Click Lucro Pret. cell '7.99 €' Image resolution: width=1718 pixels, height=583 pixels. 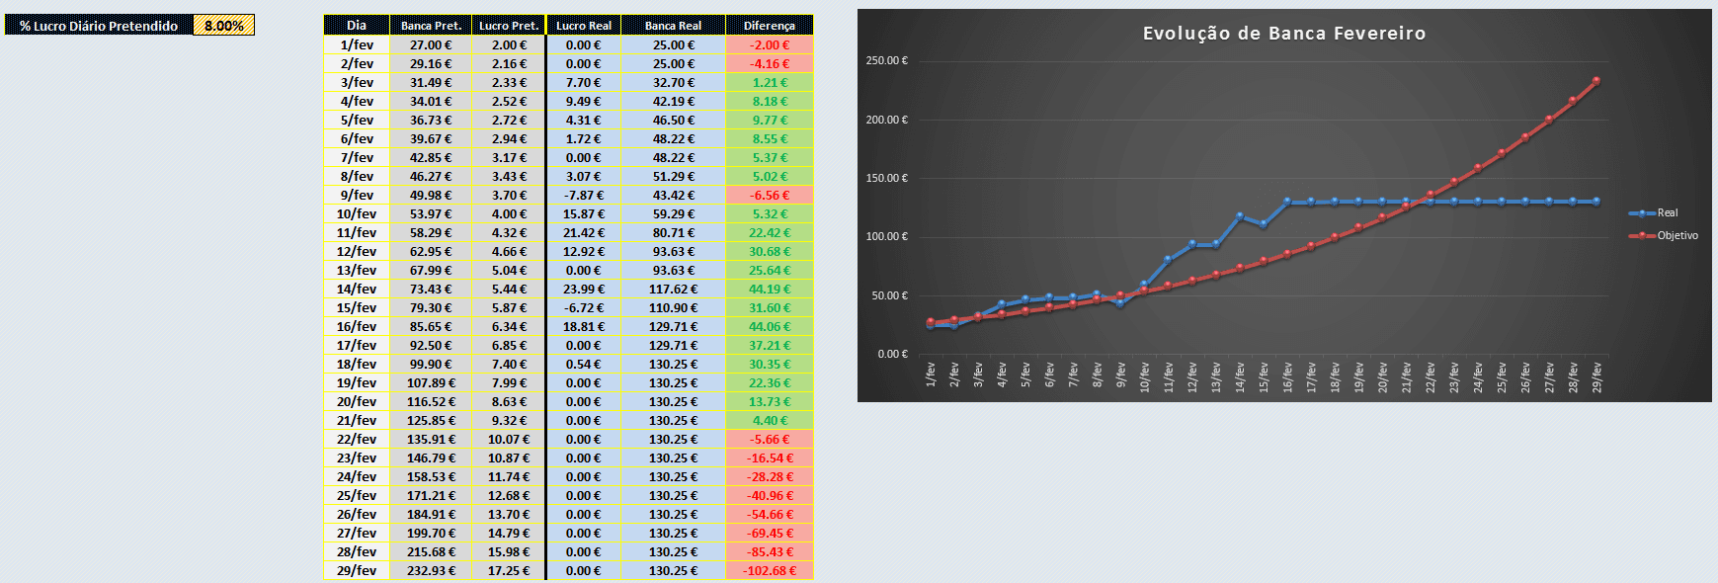509,382
